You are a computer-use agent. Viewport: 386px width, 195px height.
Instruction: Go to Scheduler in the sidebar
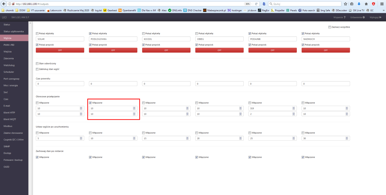[9, 72]
